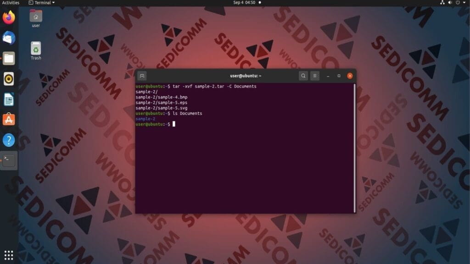Show Applications grid

point(9,255)
